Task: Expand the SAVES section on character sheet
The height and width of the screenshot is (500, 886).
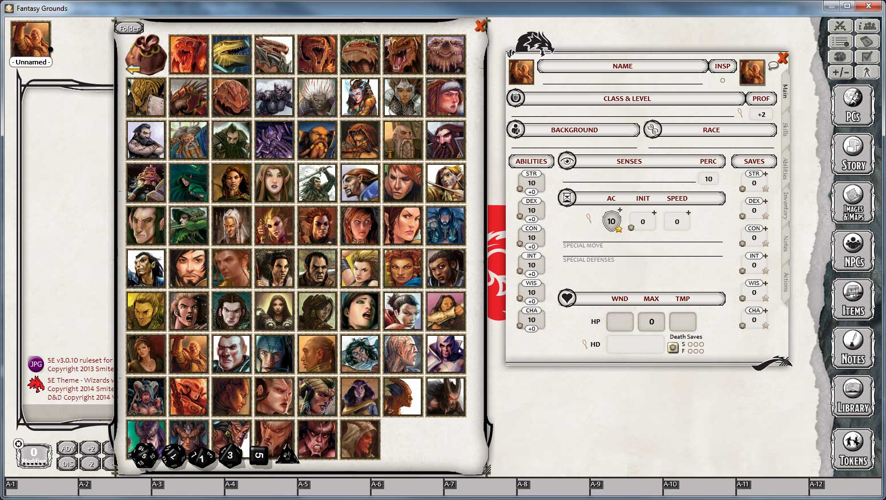Action: click(754, 161)
